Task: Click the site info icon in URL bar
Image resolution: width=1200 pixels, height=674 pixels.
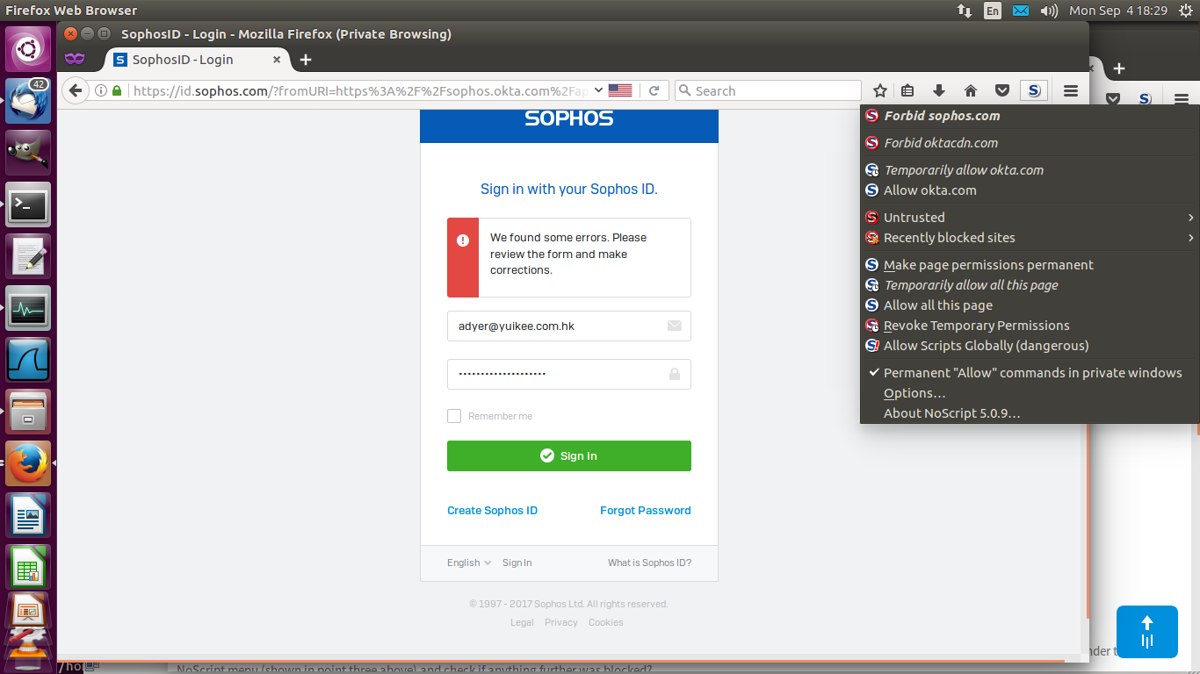Action: tap(101, 90)
